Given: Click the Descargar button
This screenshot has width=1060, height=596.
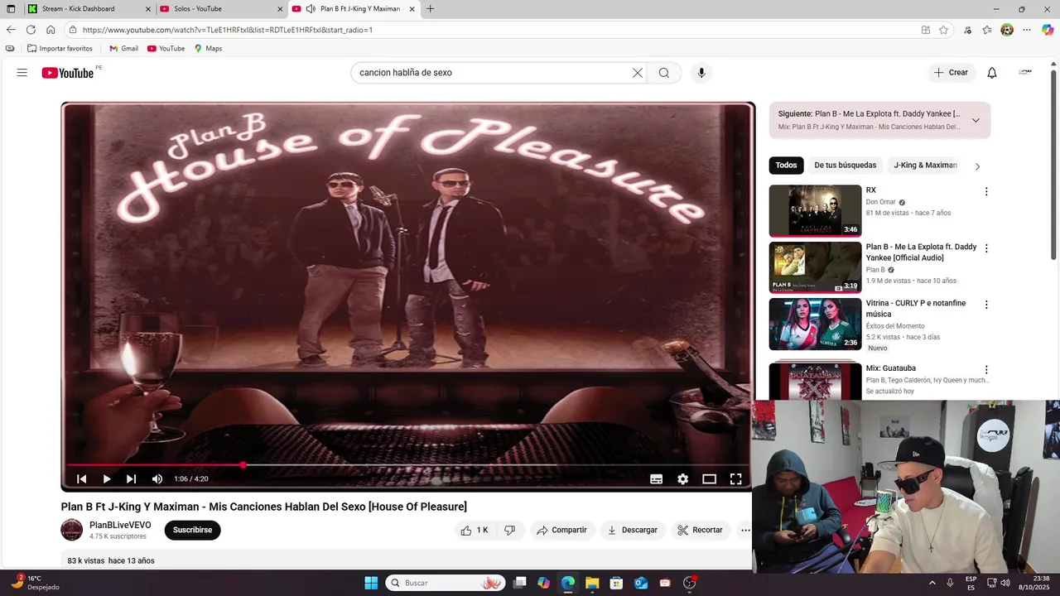Looking at the screenshot, I should click(x=633, y=531).
